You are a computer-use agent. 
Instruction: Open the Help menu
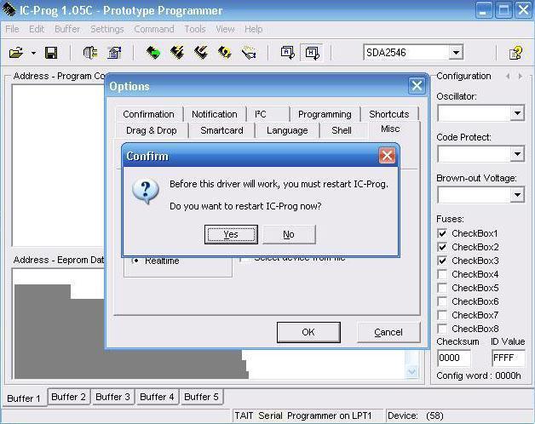[x=254, y=29]
